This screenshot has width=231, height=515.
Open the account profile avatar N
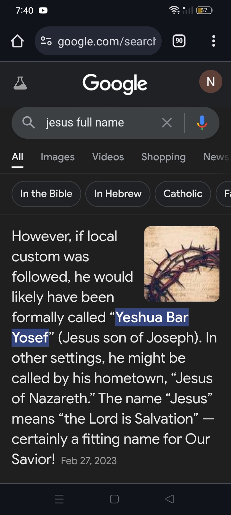210,81
